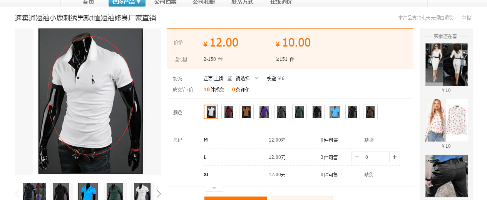Open the 请选择 shipping destination dropdown
Viewport: 487px width, 200px height.
point(247,78)
